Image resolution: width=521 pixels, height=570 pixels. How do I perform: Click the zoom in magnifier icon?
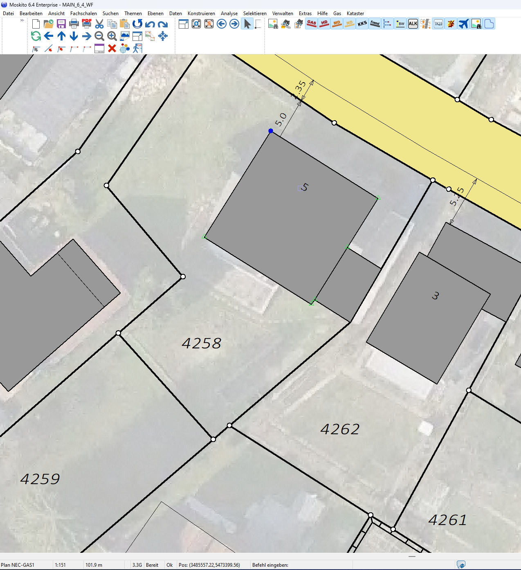(112, 36)
